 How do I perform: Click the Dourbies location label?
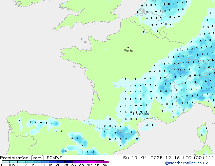141,114
